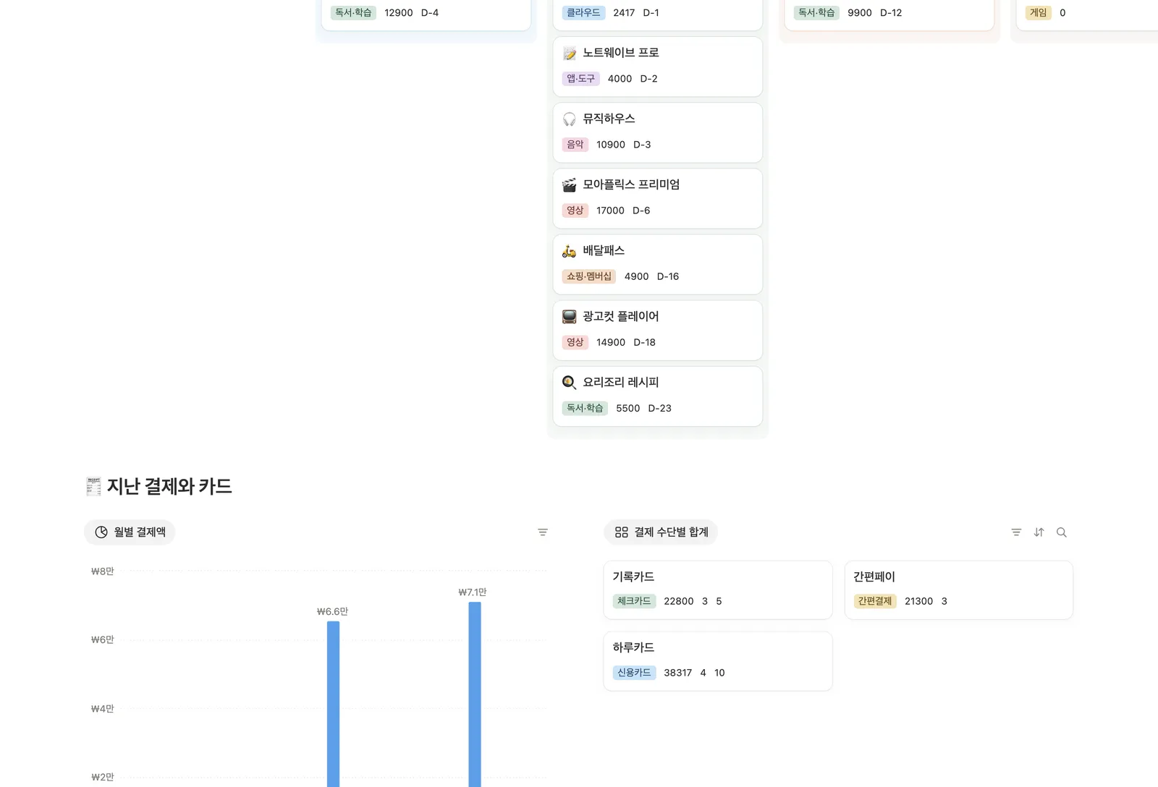Search within 결제 수단별 합계 view

coord(1062,532)
